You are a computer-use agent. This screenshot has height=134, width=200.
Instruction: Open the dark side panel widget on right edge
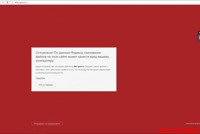199,36
